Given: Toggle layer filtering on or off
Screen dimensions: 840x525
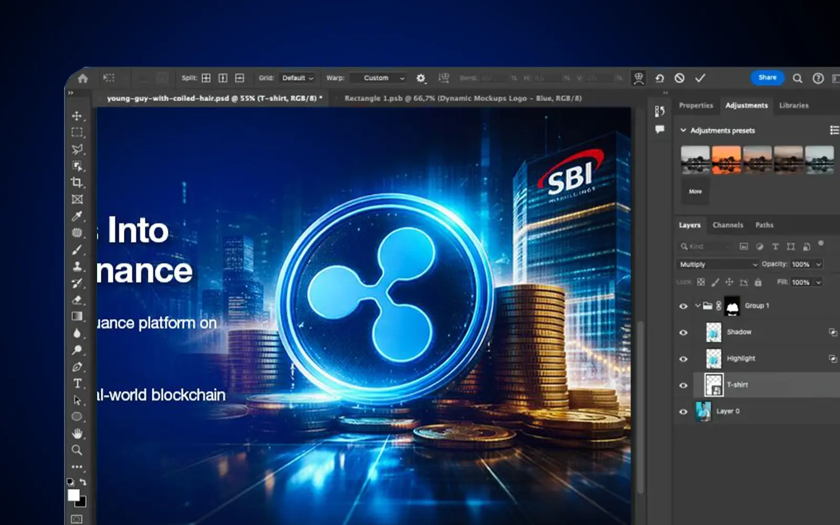Looking at the screenshot, I should tap(821, 244).
